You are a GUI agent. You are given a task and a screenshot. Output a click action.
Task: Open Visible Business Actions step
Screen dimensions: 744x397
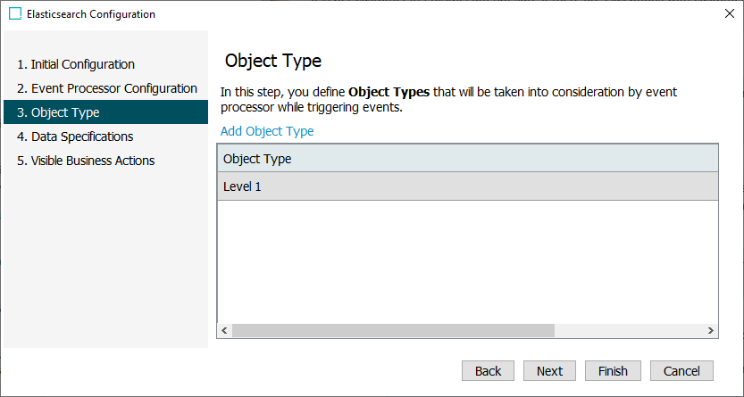(x=92, y=161)
